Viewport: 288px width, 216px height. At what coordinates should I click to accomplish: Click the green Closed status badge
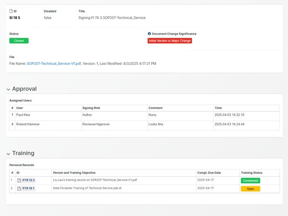(19, 41)
